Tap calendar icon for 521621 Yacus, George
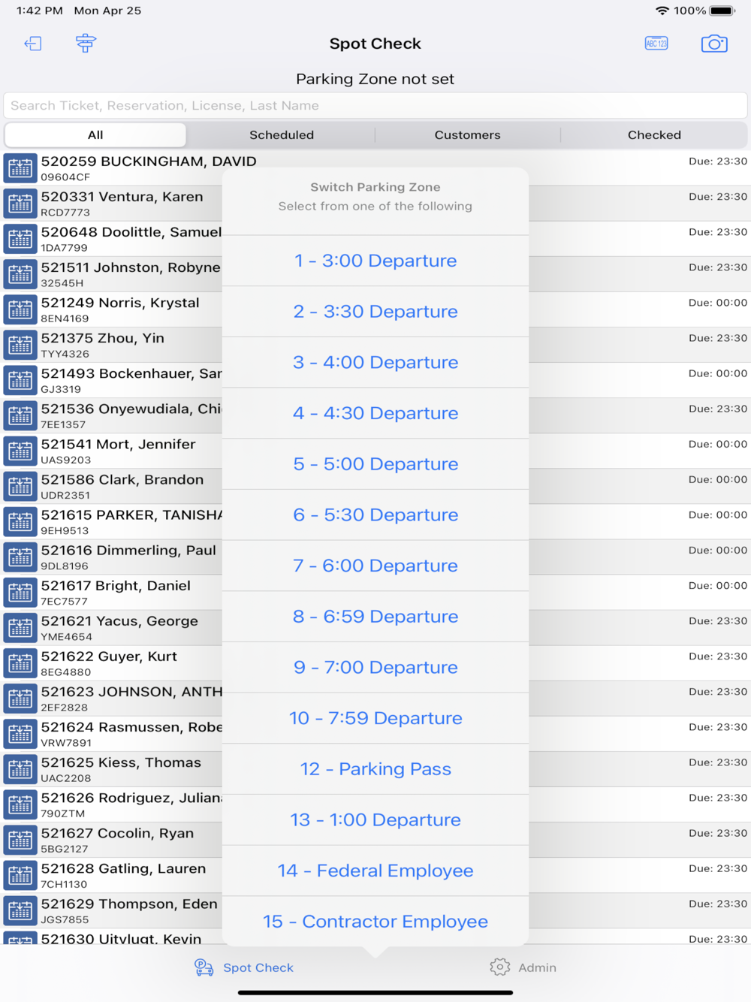The image size is (751, 1002). (x=20, y=627)
